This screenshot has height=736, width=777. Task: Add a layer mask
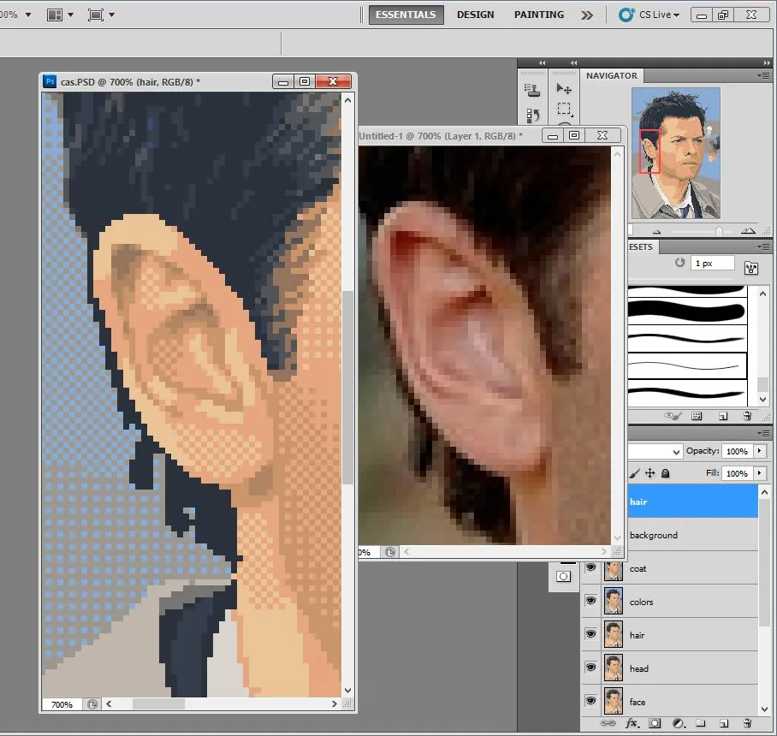655,723
